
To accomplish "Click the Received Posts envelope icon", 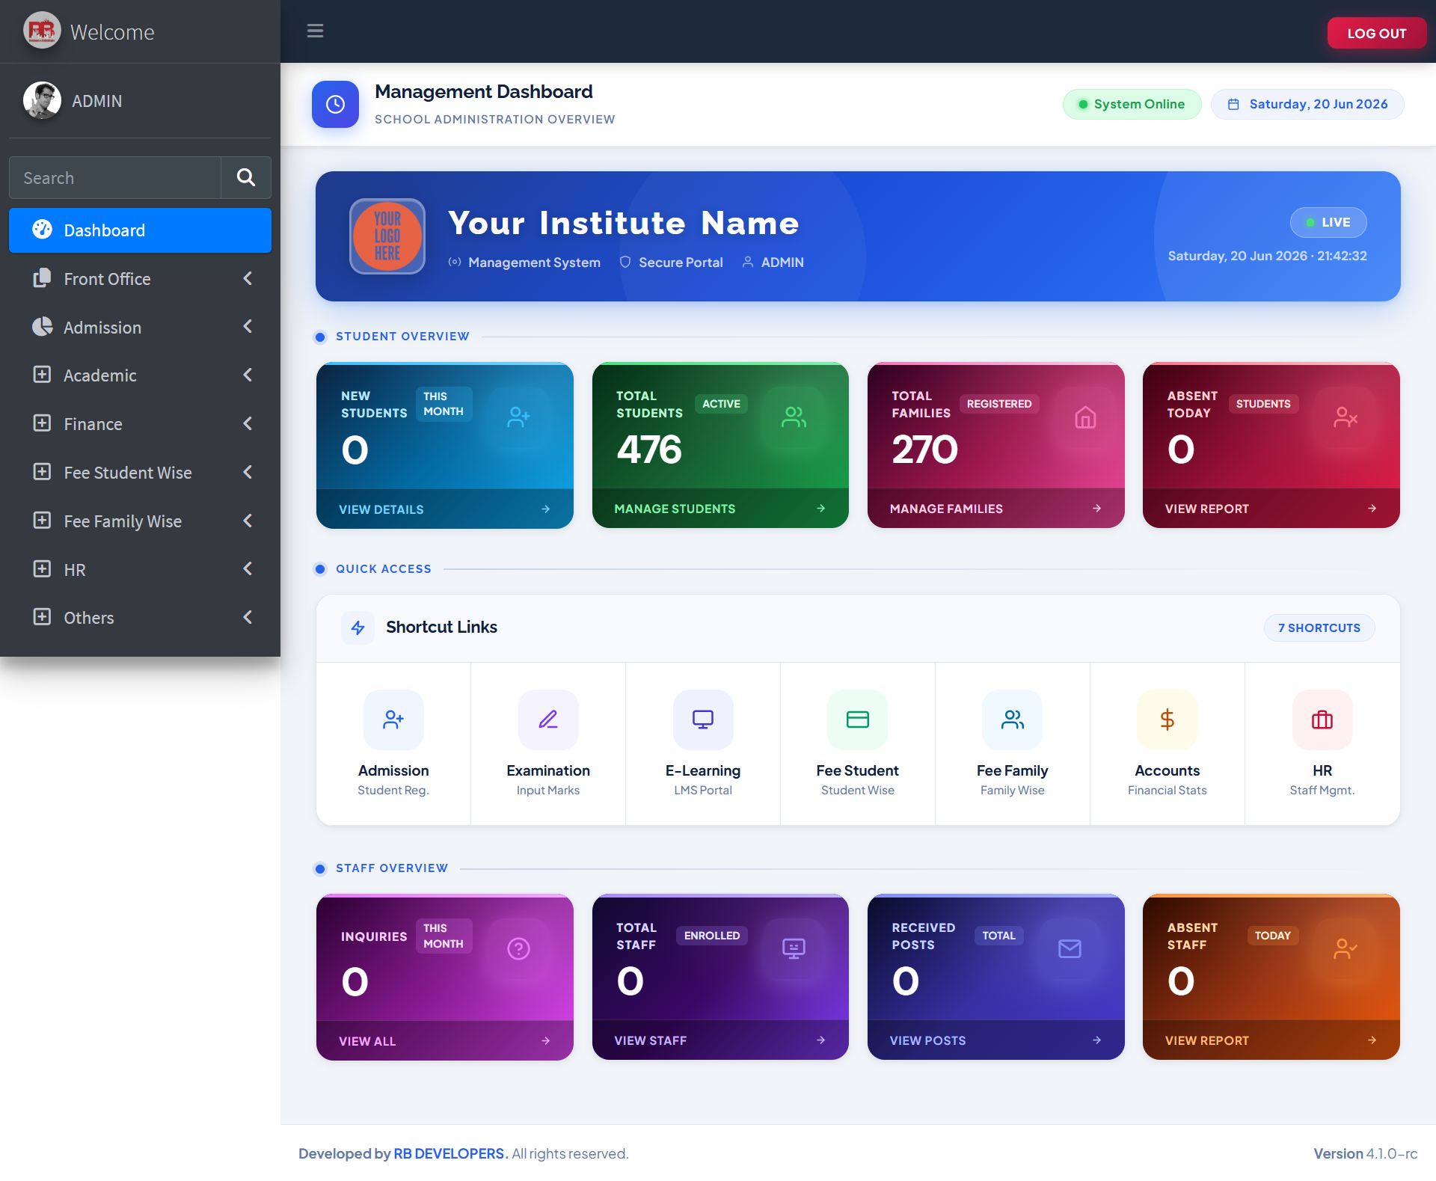I will click(x=1070, y=949).
